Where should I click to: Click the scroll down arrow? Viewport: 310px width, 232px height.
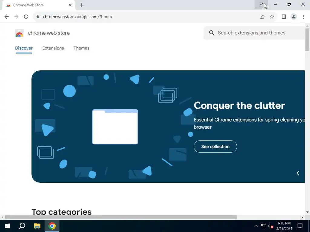click(307, 212)
